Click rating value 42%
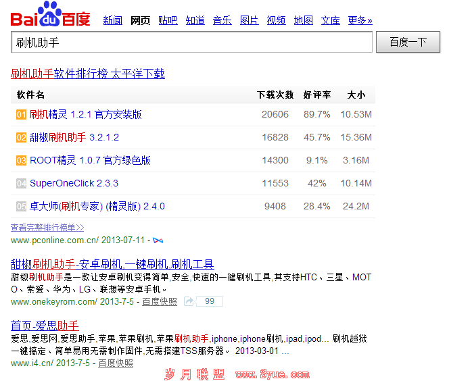 [x=317, y=184]
